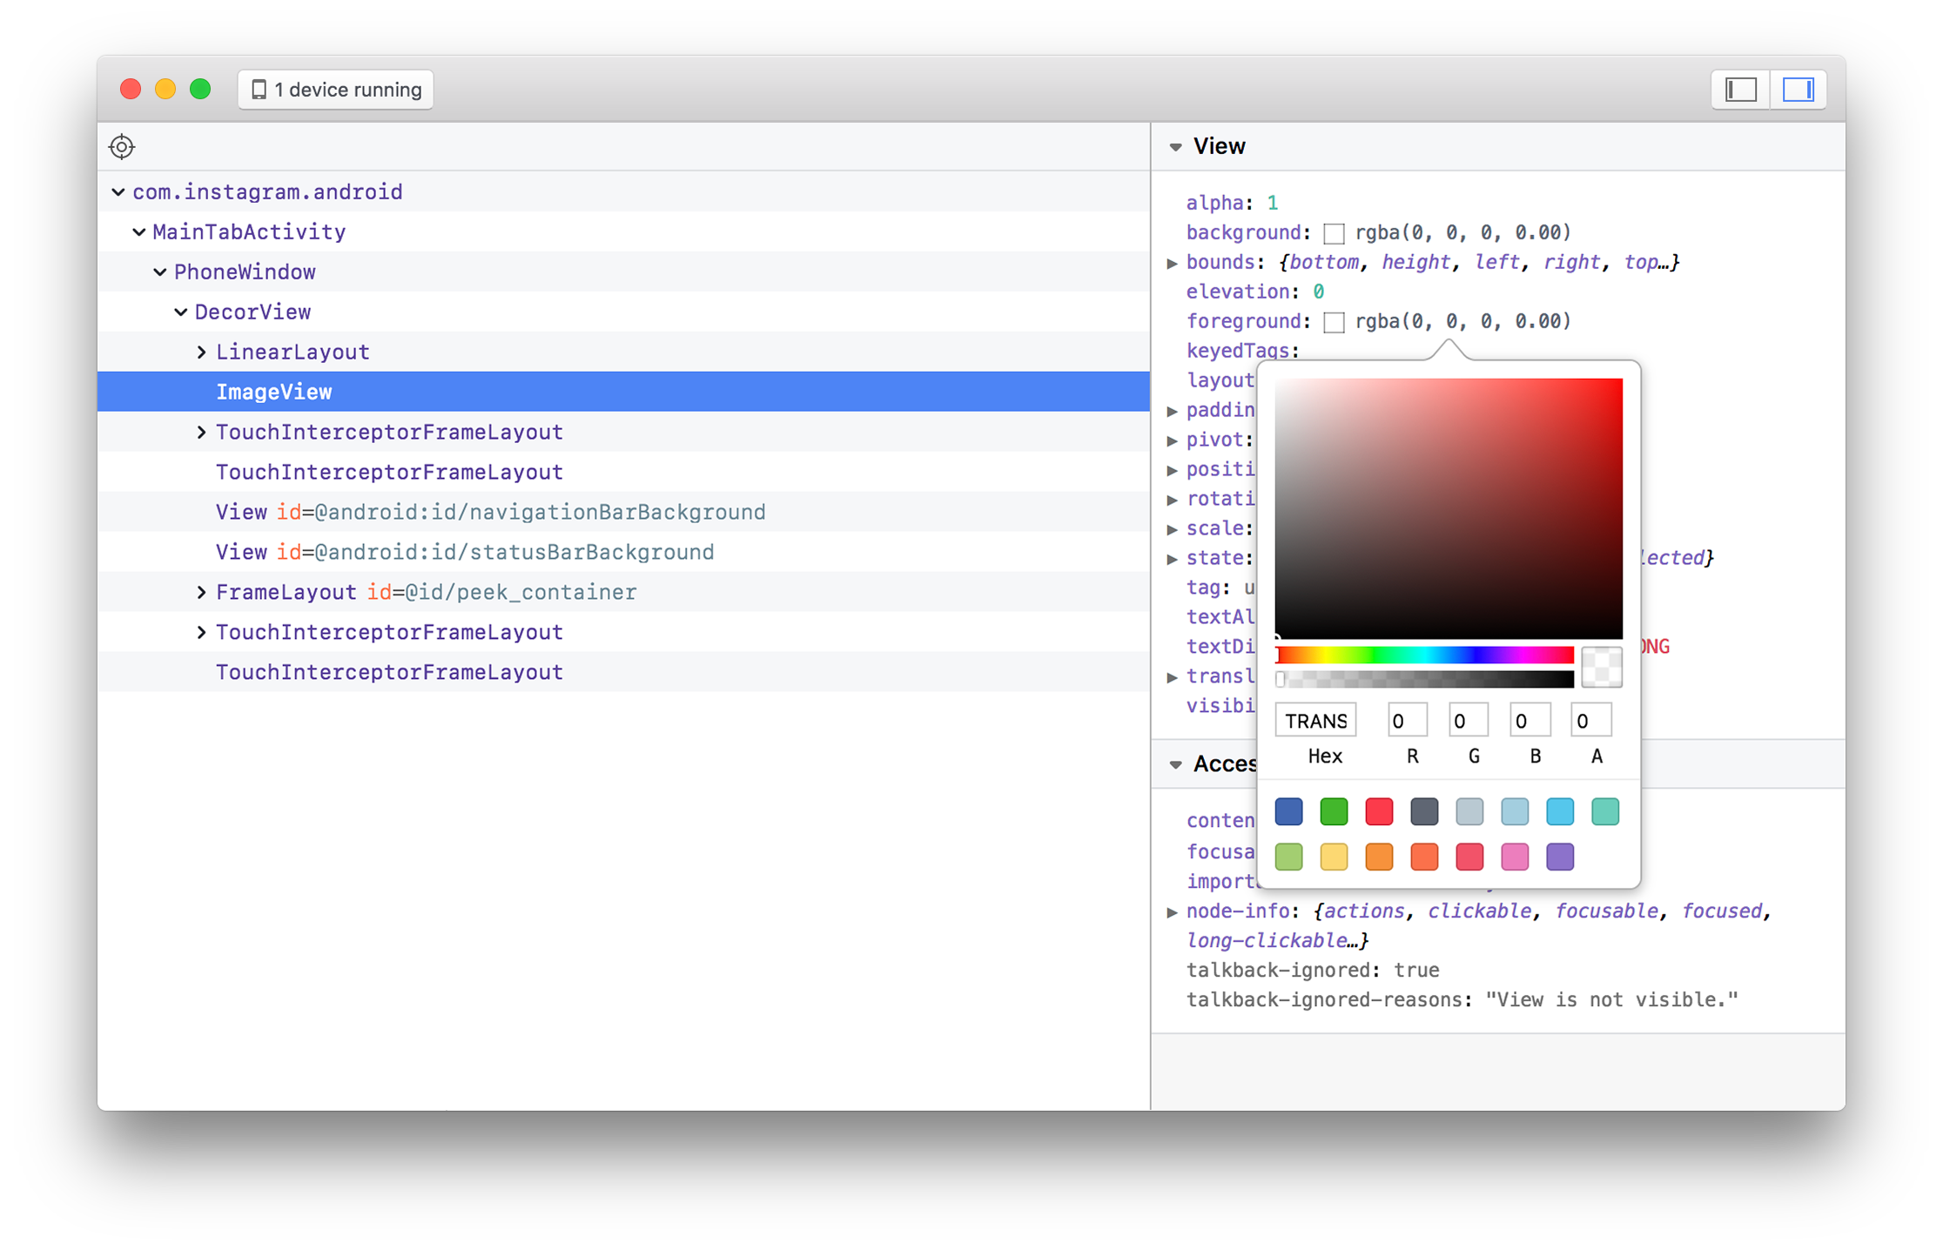1943x1250 pixels.
Task: Collapse the com.instagram.android root node
Action: (118, 192)
